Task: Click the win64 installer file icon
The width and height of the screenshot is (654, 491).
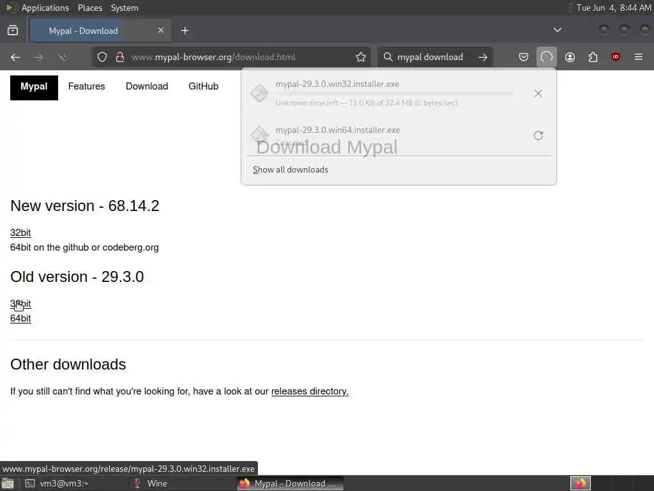Action: tap(259, 134)
